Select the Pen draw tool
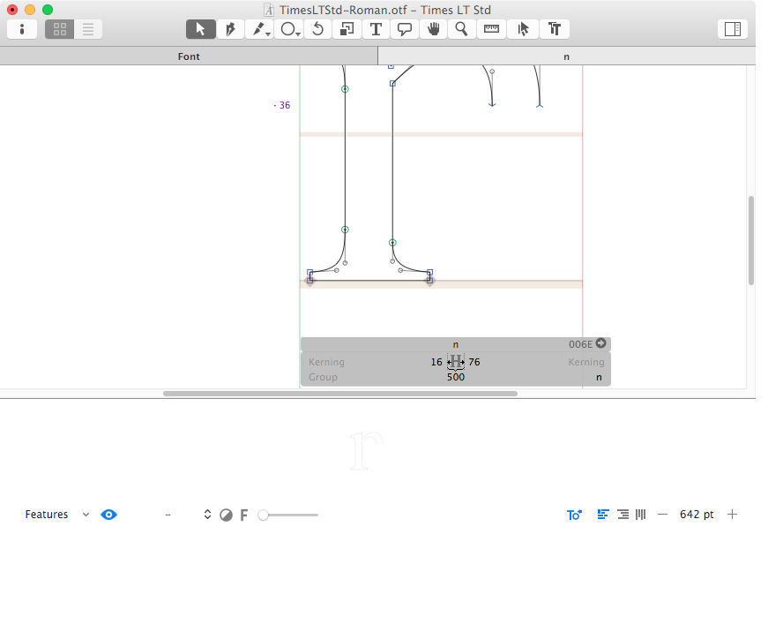This screenshot has width=768, height=617. (x=230, y=29)
